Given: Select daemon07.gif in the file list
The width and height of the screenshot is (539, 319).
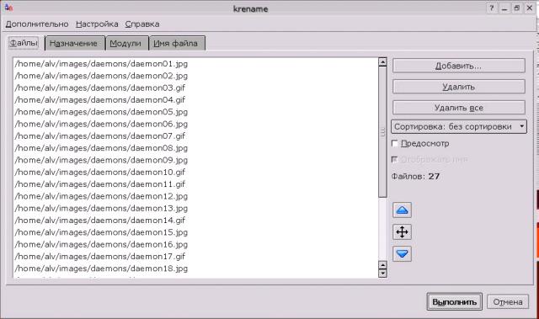Looking at the screenshot, I should 100,136.
